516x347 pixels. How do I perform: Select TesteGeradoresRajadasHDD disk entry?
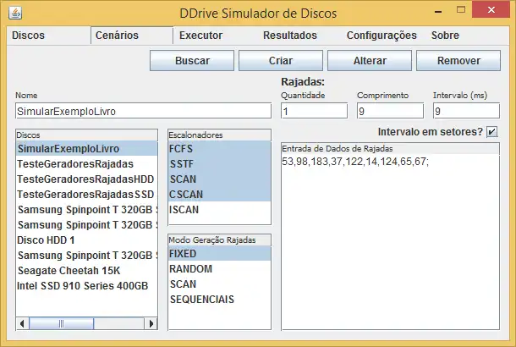(86, 179)
